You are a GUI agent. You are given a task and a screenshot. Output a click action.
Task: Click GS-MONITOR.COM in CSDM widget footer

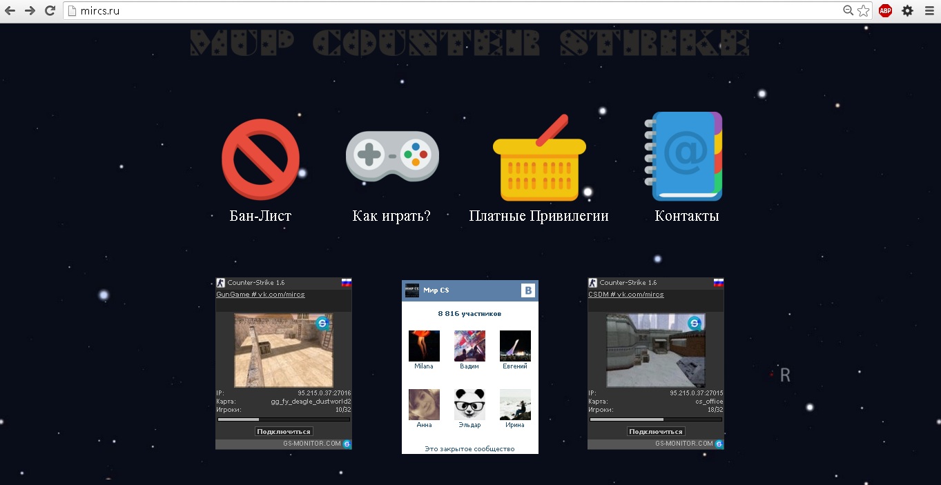[x=684, y=444]
